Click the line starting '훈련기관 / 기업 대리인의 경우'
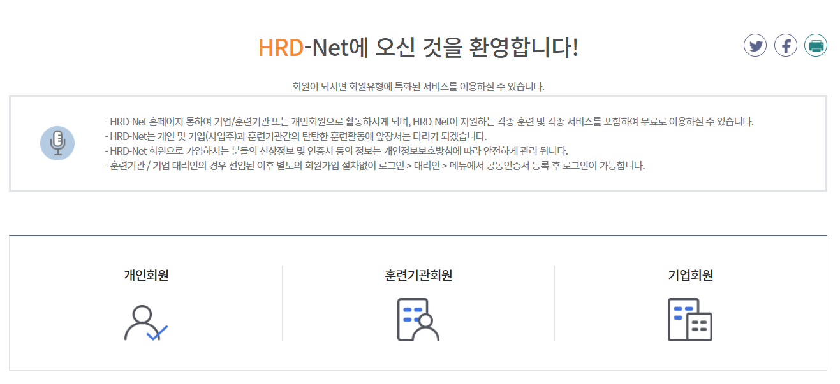 374,167
